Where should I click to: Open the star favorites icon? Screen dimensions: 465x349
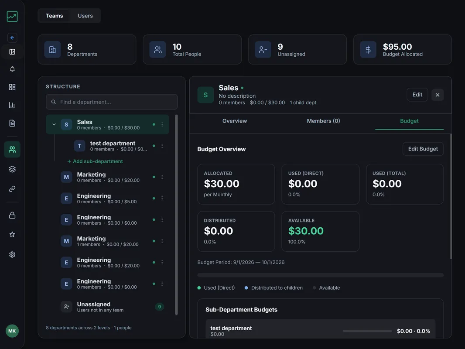point(12,235)
